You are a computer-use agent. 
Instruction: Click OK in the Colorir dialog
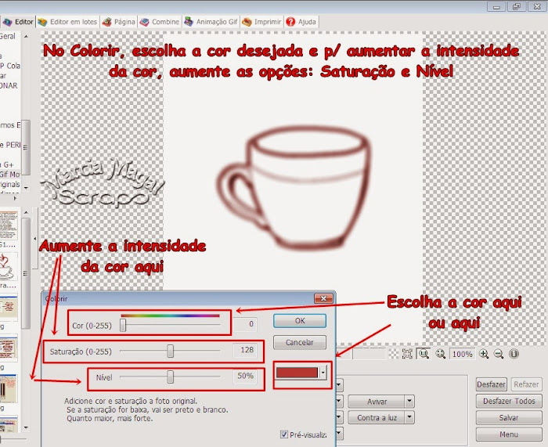[x=300, y=320]
